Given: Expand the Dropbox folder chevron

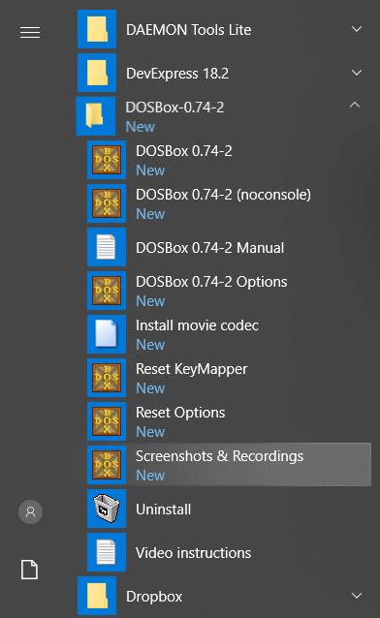Looking at the screenshot, I should tap(357, 596).
